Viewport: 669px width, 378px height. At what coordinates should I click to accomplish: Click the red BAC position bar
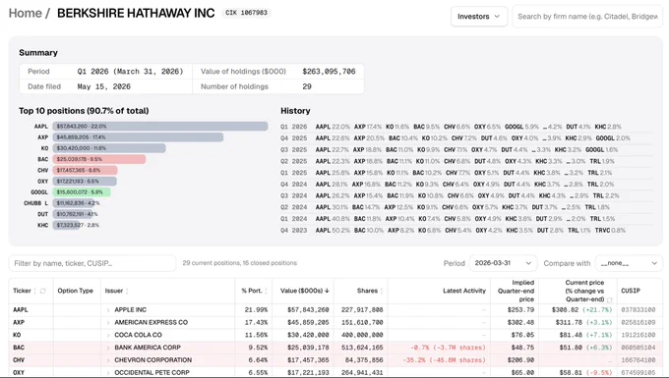click(x=99, y=159)
